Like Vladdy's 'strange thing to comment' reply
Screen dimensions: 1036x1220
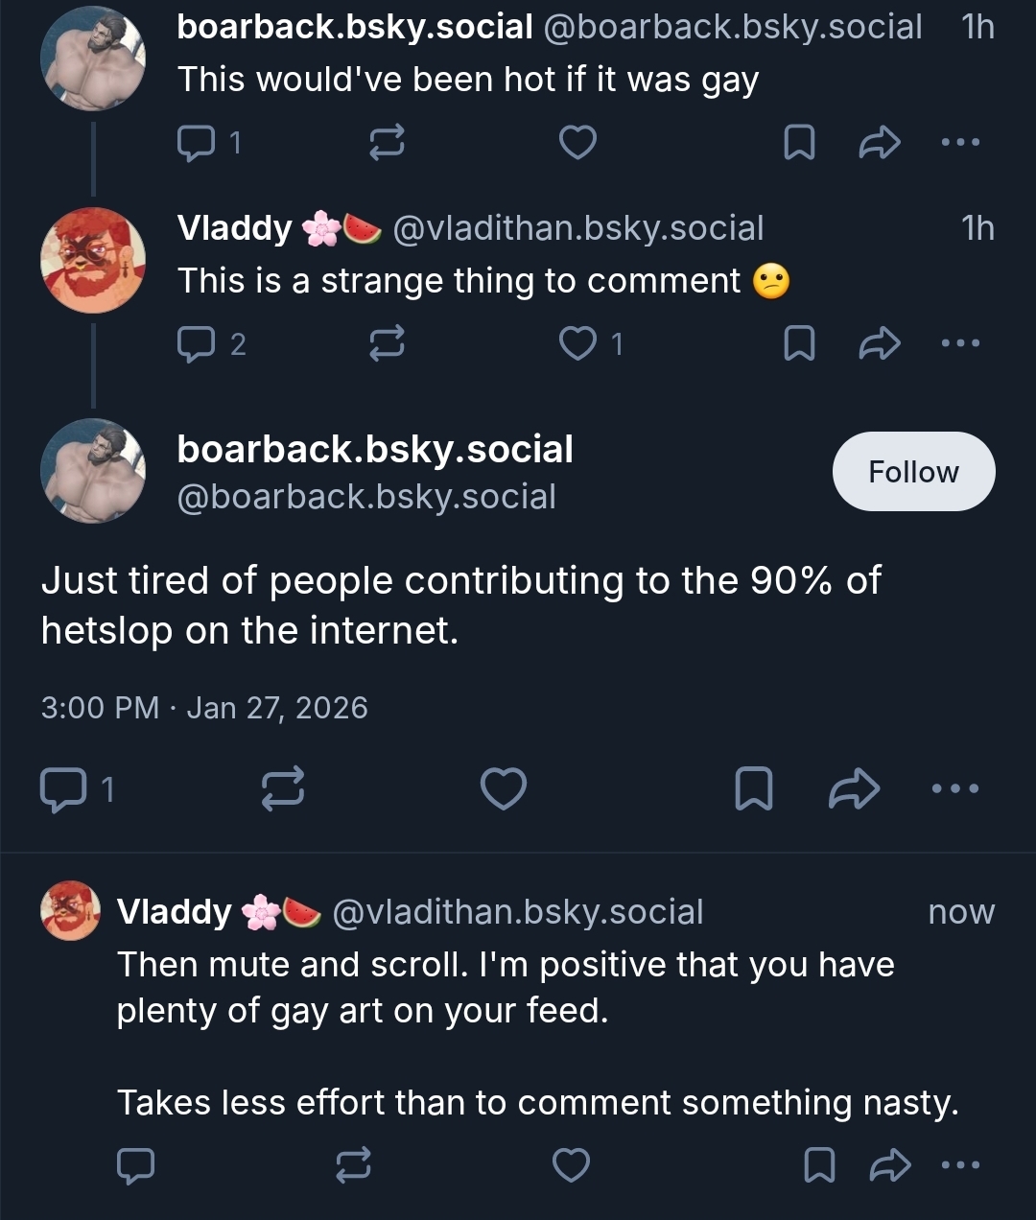click(x=577, y=343)
